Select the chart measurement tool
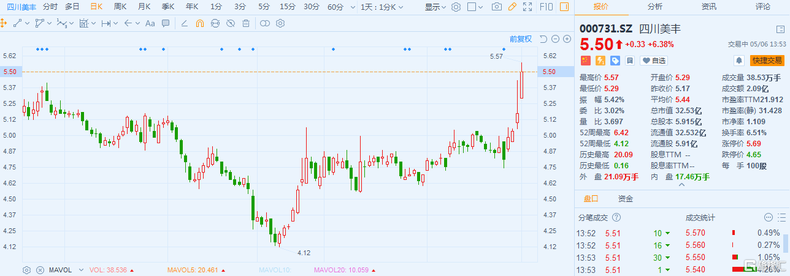Viewport: 790px width, 276px height. [x=84, y=23]
